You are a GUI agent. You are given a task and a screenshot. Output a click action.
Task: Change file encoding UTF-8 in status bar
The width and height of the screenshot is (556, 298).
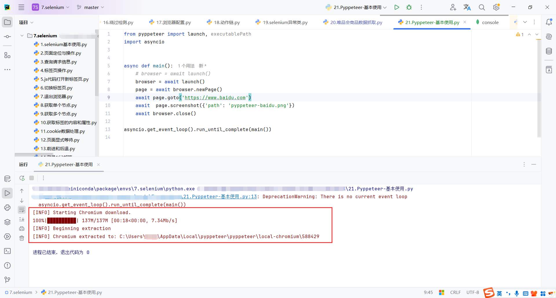pos(473,293)
